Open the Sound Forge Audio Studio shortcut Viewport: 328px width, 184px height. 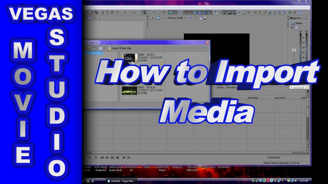(x=116, y=169)
